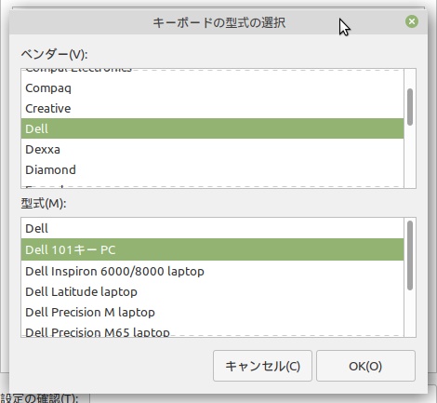
Task: Select Dell Inspiron 6000/8000 laptop model
Action: 212,271
